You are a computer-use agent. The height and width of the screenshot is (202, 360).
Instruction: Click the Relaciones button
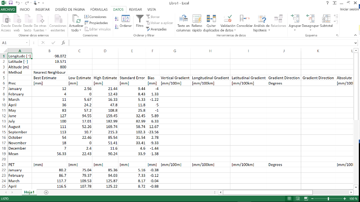click(x=278, y=21)
